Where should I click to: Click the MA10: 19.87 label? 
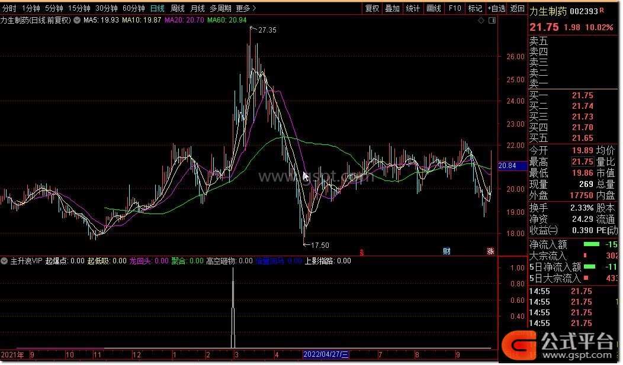142,20
